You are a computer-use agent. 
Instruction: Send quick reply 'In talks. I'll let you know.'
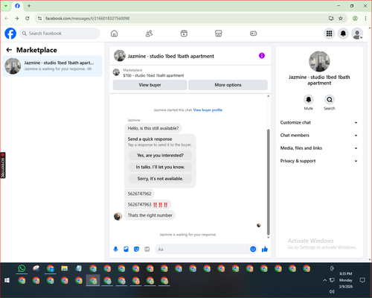[x=160, y=167]
